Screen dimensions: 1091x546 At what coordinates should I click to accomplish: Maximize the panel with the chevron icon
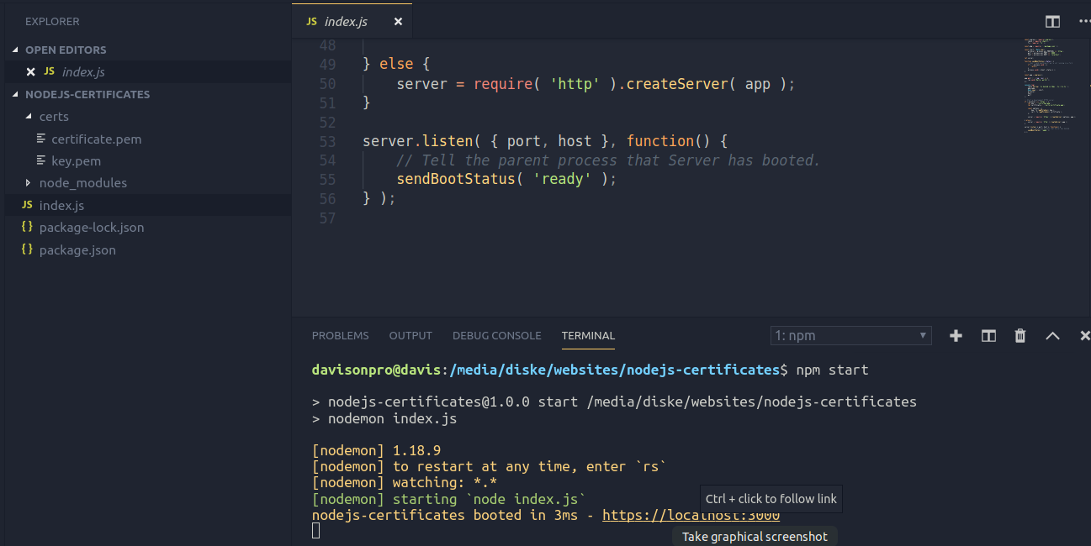[1052, 335]
